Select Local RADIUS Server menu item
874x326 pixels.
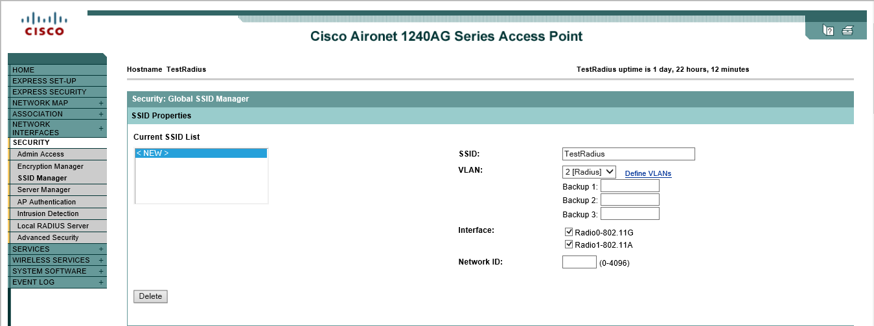53,226
